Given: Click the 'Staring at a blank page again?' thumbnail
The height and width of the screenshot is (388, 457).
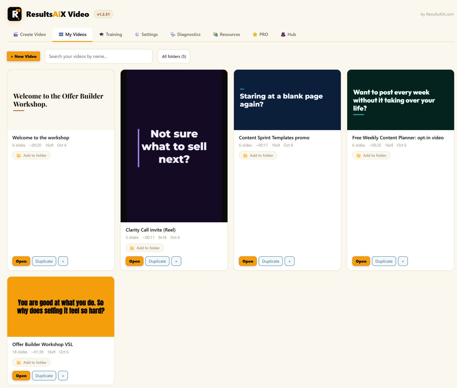Looking at the screenshot, I should click(x=287, y=100).
